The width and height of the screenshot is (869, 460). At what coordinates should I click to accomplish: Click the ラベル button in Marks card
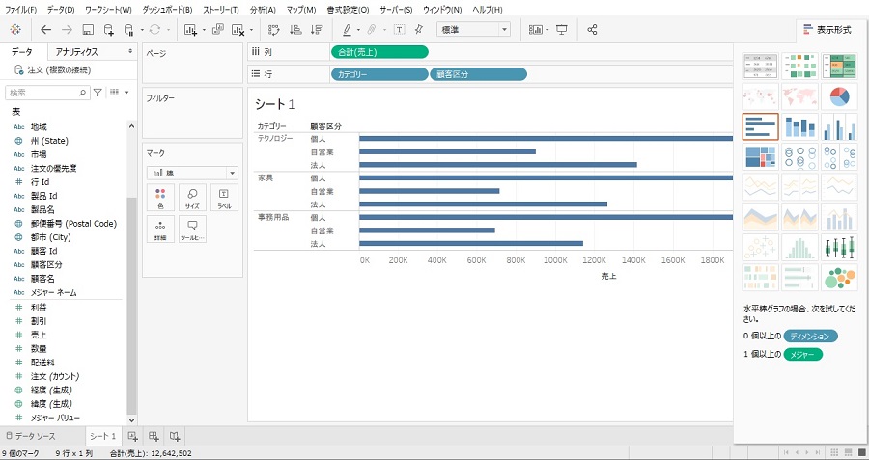(x=223, y=198)
